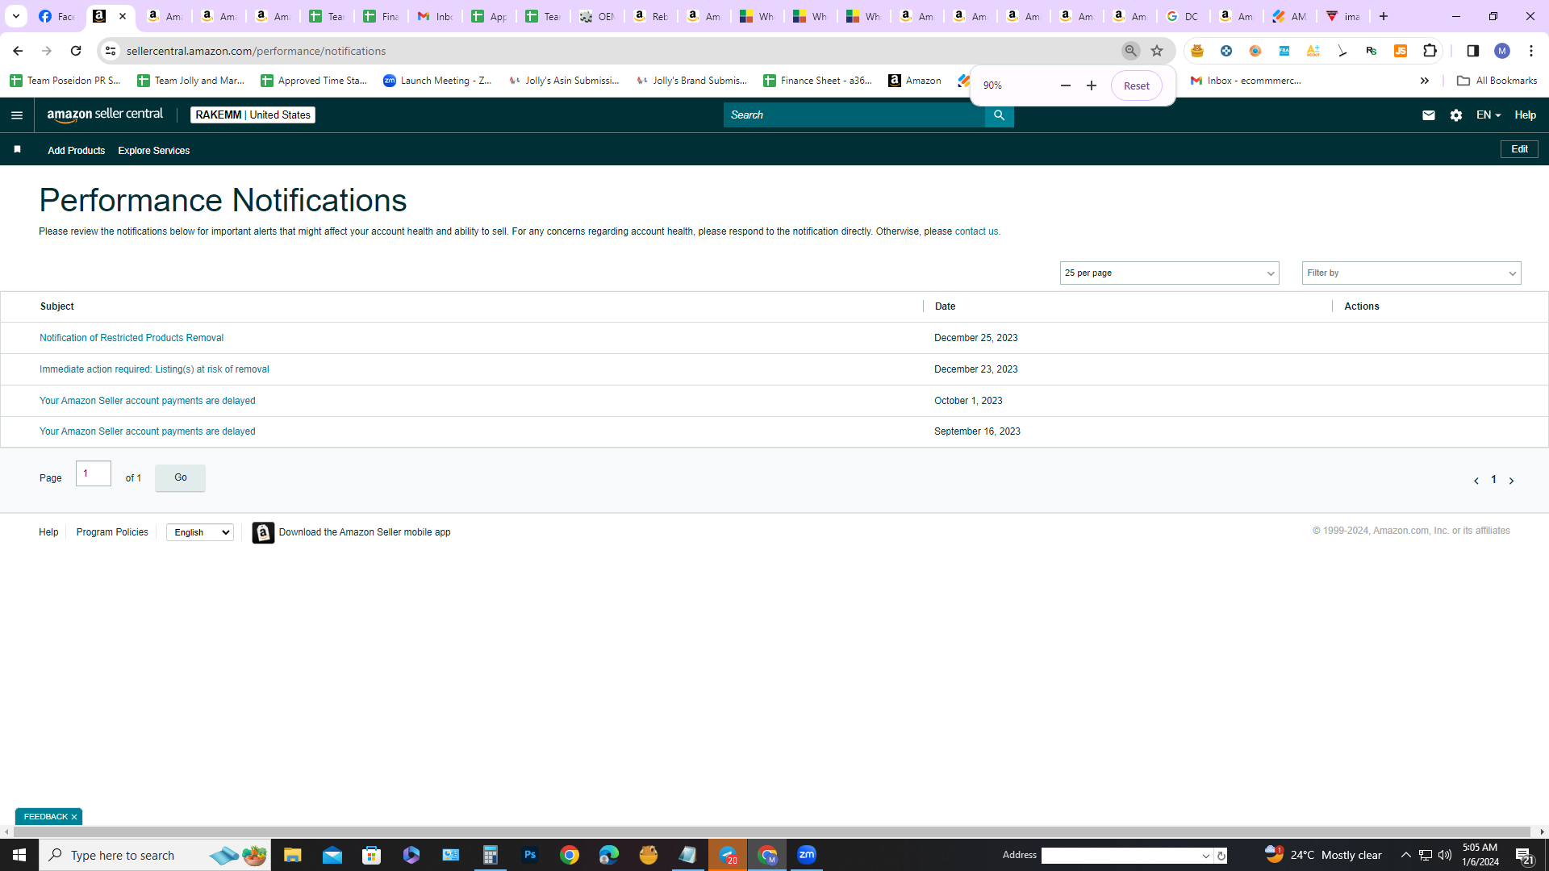Focus the Seller Central search field
The image size is (1549, 871).
coord(854,115)
